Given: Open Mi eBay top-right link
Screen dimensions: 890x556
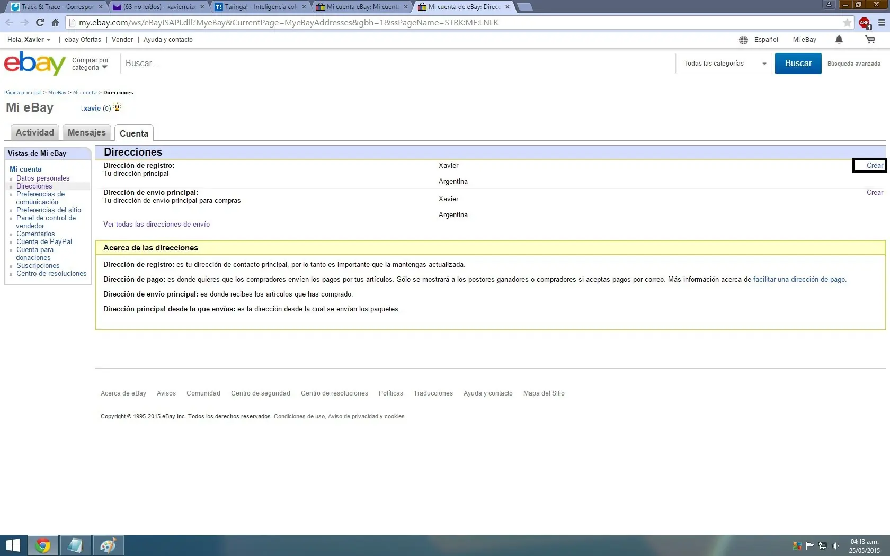Looking at the screenshot, I should [x=804, y=40].
